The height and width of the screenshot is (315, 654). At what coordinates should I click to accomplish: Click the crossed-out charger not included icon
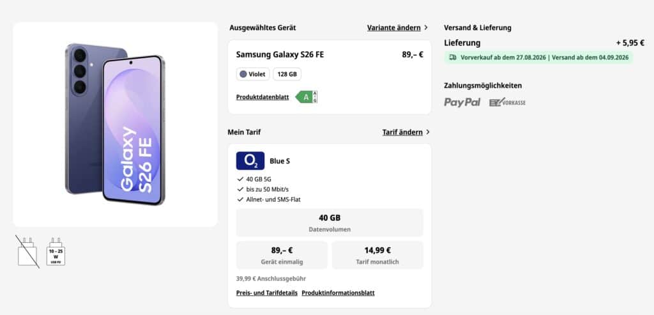(x=27, y=252)
